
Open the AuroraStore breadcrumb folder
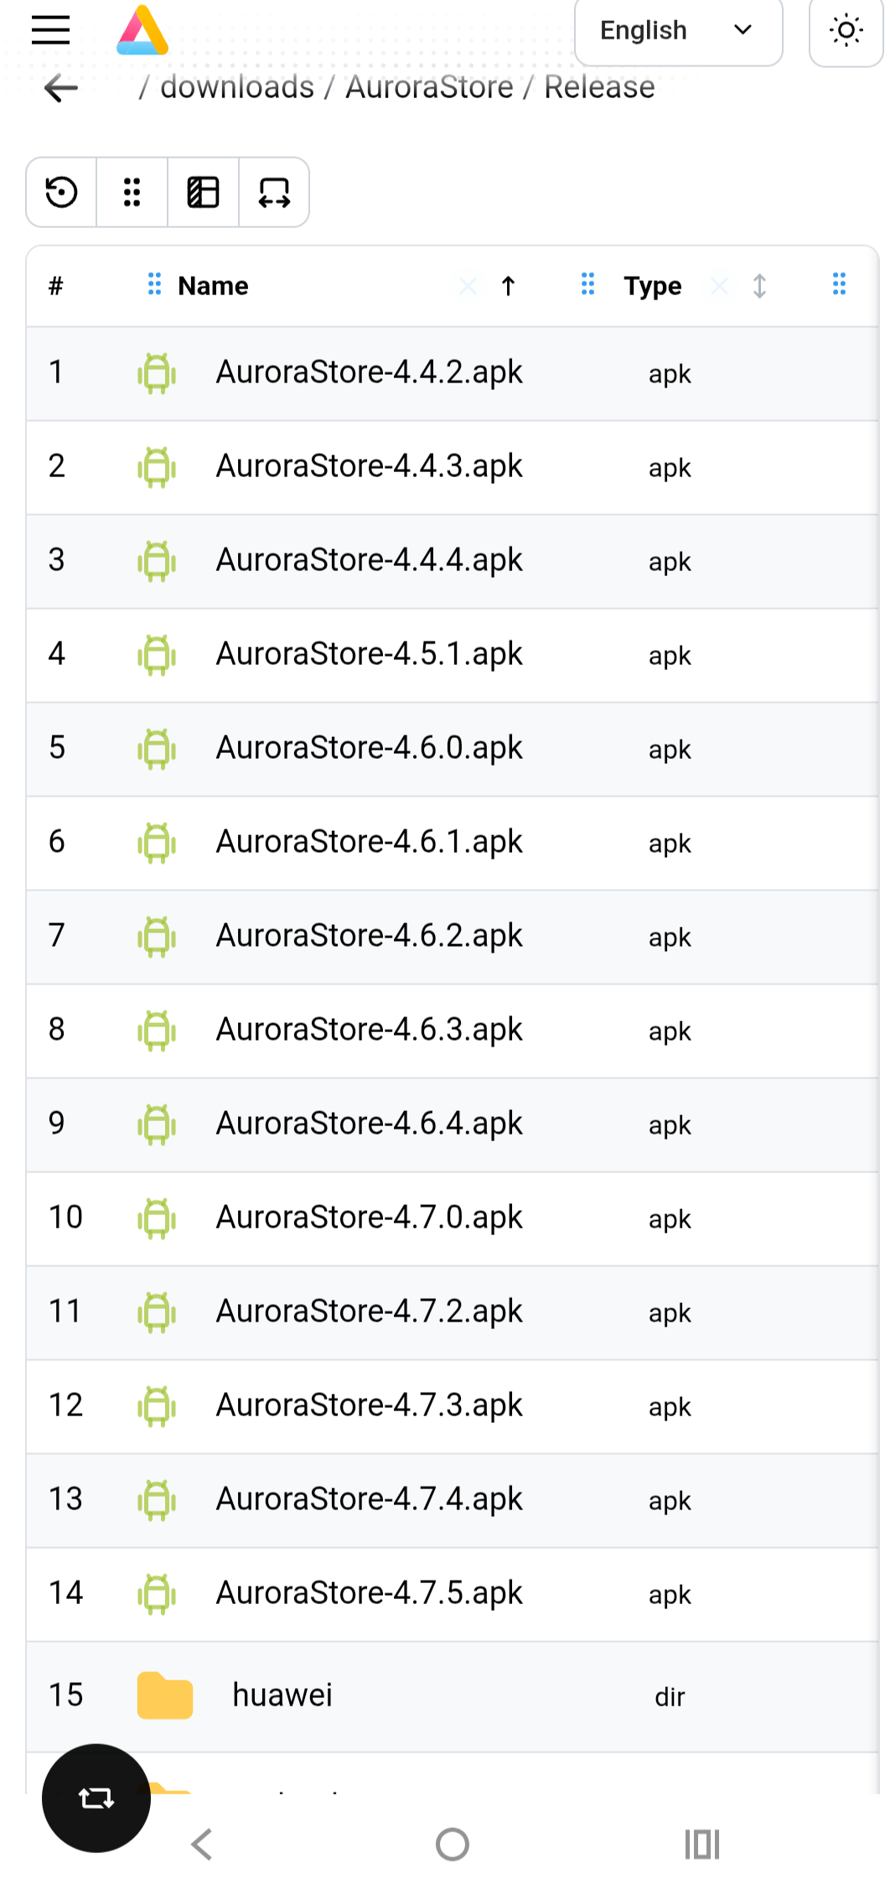pyautogui.click(x=429, y=87)
